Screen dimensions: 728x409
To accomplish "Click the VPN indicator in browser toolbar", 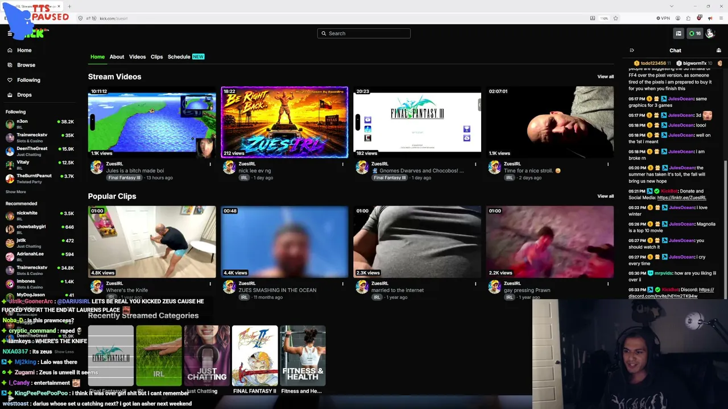I will point(664,18).
